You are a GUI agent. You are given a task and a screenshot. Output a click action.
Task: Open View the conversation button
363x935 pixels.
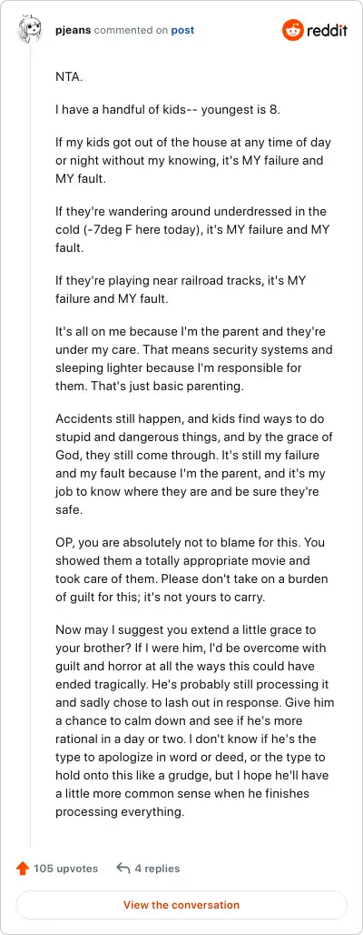(x=181, y=905)
